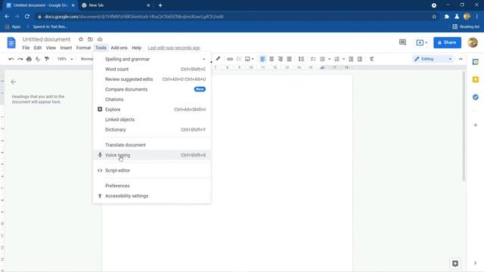
Task: Click the Google Docs home icon
Action: [x=11, y=42]
